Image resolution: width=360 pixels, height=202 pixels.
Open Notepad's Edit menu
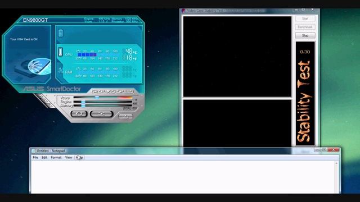tap(44, 158)
